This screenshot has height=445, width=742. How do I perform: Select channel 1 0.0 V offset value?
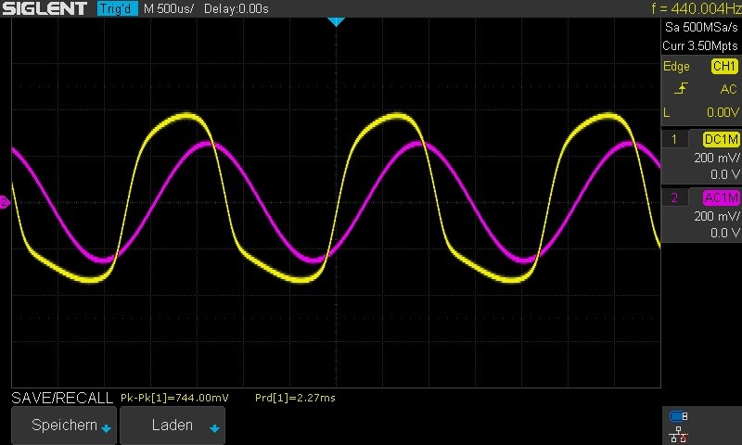click(724, 174)
